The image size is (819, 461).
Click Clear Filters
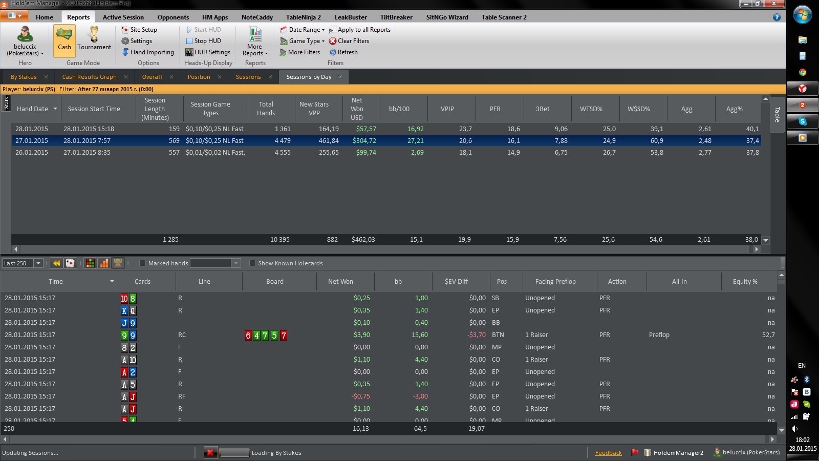point(349,41)
